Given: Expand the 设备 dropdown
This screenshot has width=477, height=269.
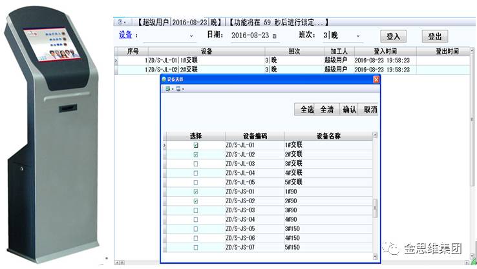Looking at the screenshot, I should pyautogui.click(x=191, y=36).
